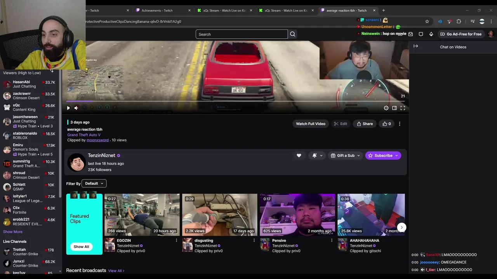This screenshot has width=497, height=279.
Task: Open the browser extensions puzzle icon
Action: coord(459,21)
